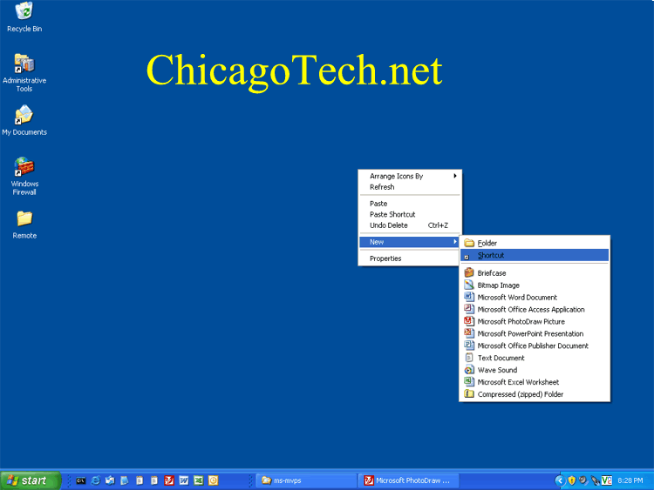Click the VNC icon in the system tray
Viewport: 654px width, 490px height.
point(607,480)
